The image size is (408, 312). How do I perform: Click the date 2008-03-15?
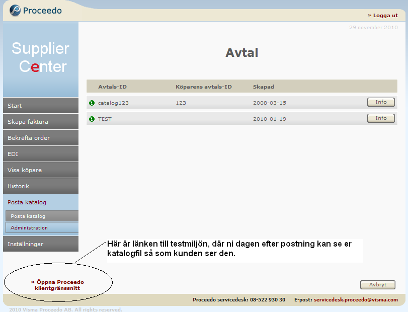tap(270, 103)
